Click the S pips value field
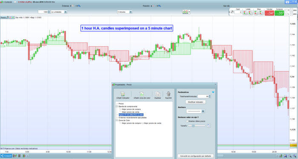 tap(291, 10)
